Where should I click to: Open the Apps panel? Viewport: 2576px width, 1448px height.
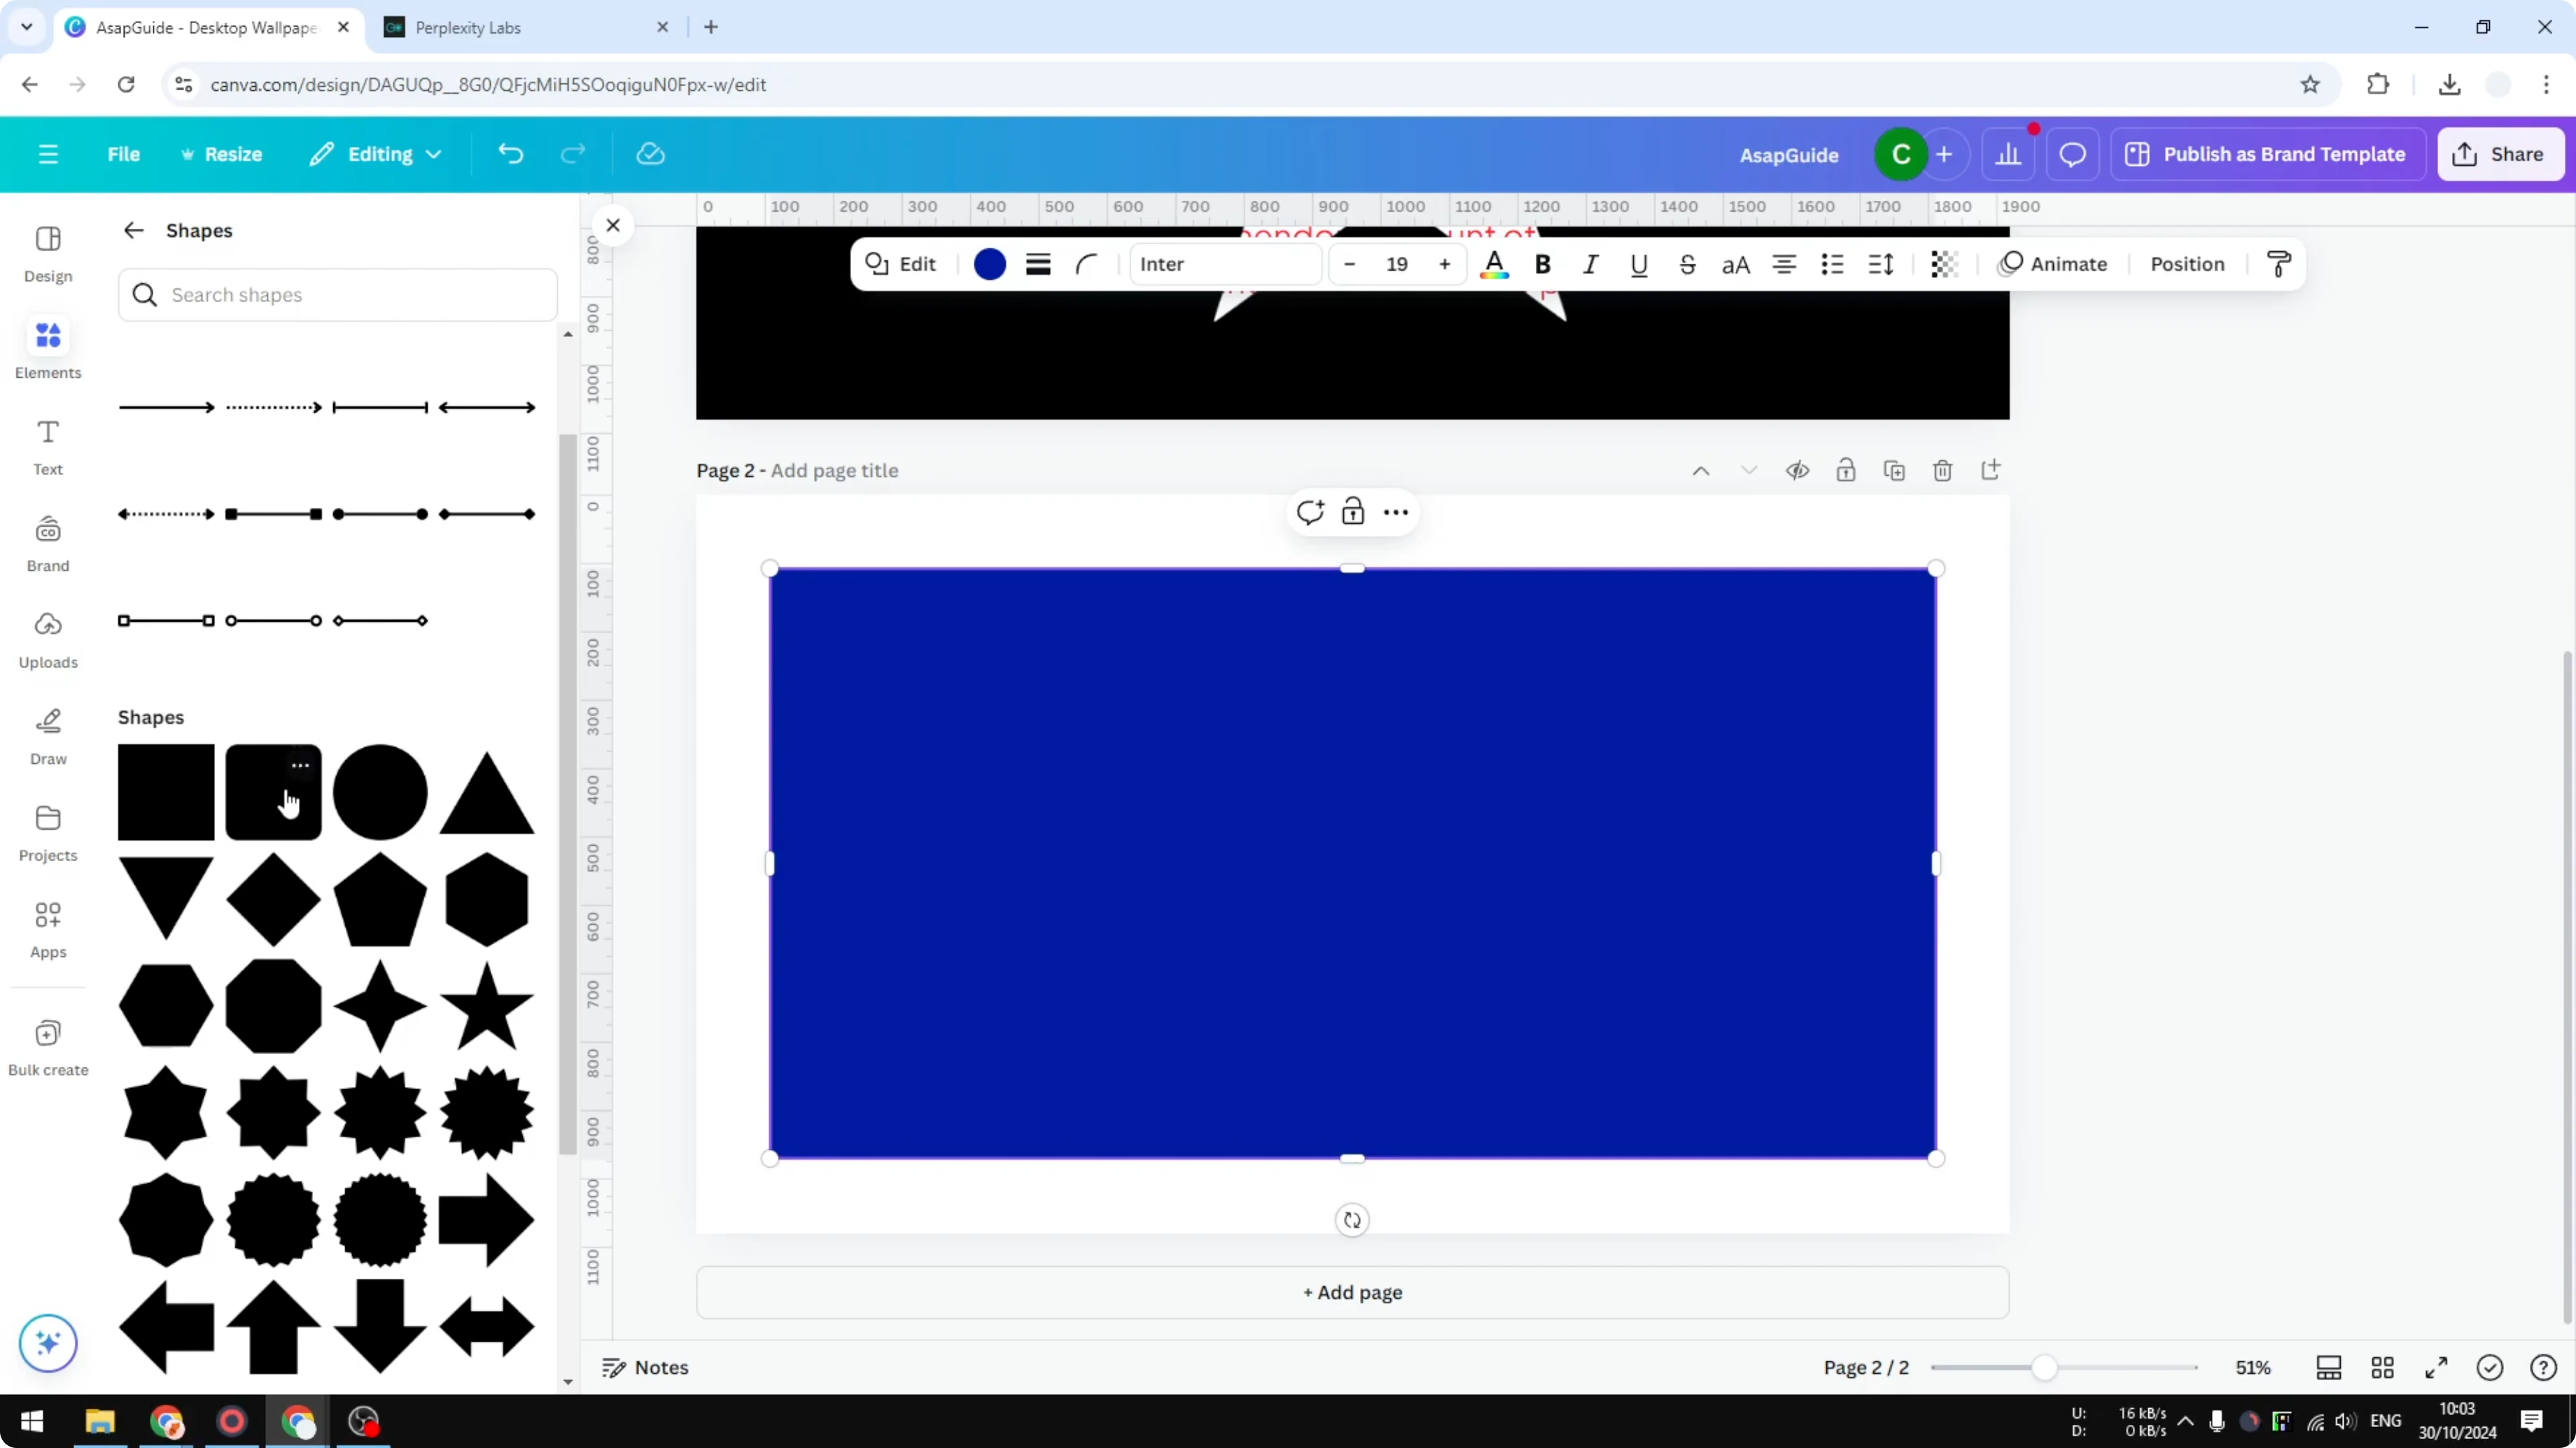tap(47, 928)
